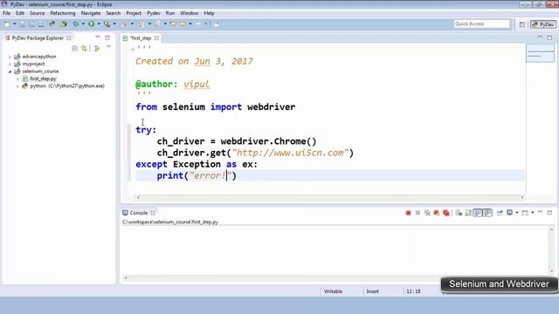Click the Display Selected Console icon
The height and width of the screenshot is (314, 559).
tap(510, 213)
